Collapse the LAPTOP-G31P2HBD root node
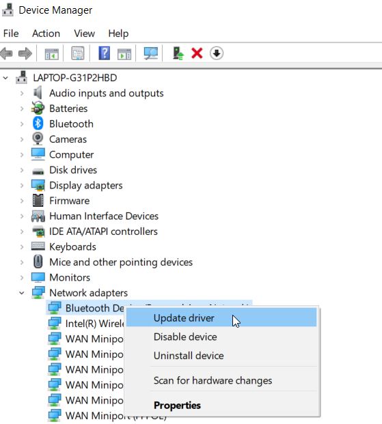 tap(5, 78)
